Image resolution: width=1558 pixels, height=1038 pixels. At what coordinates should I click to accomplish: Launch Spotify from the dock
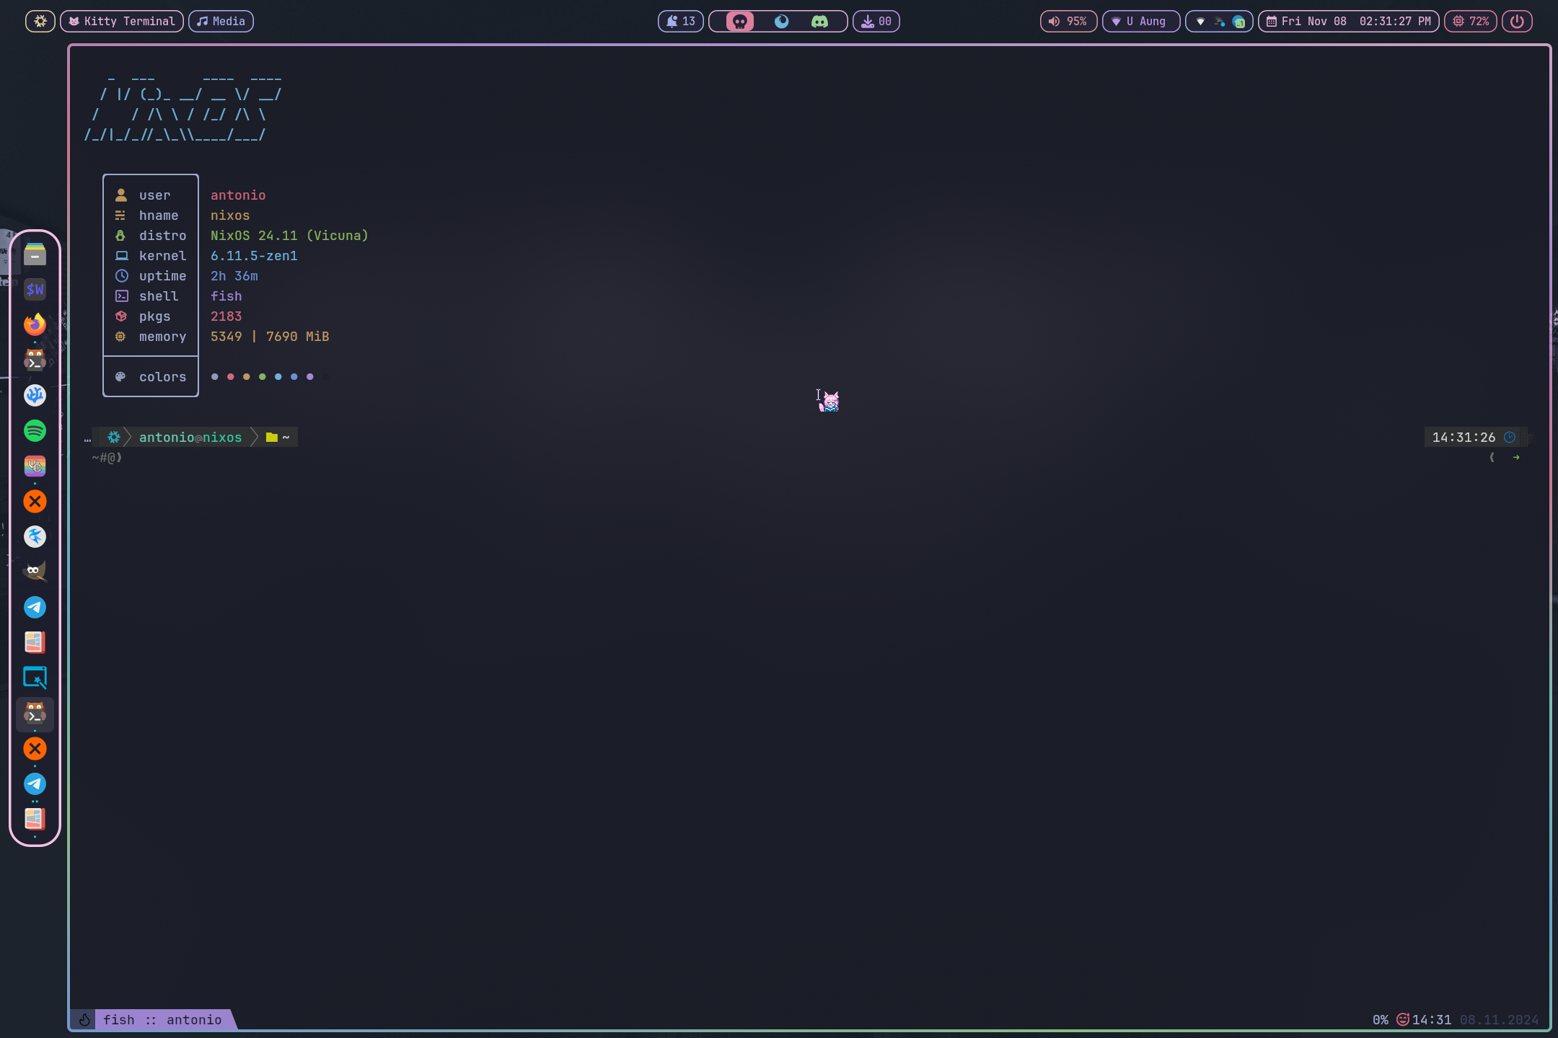(x=35, y=430)
